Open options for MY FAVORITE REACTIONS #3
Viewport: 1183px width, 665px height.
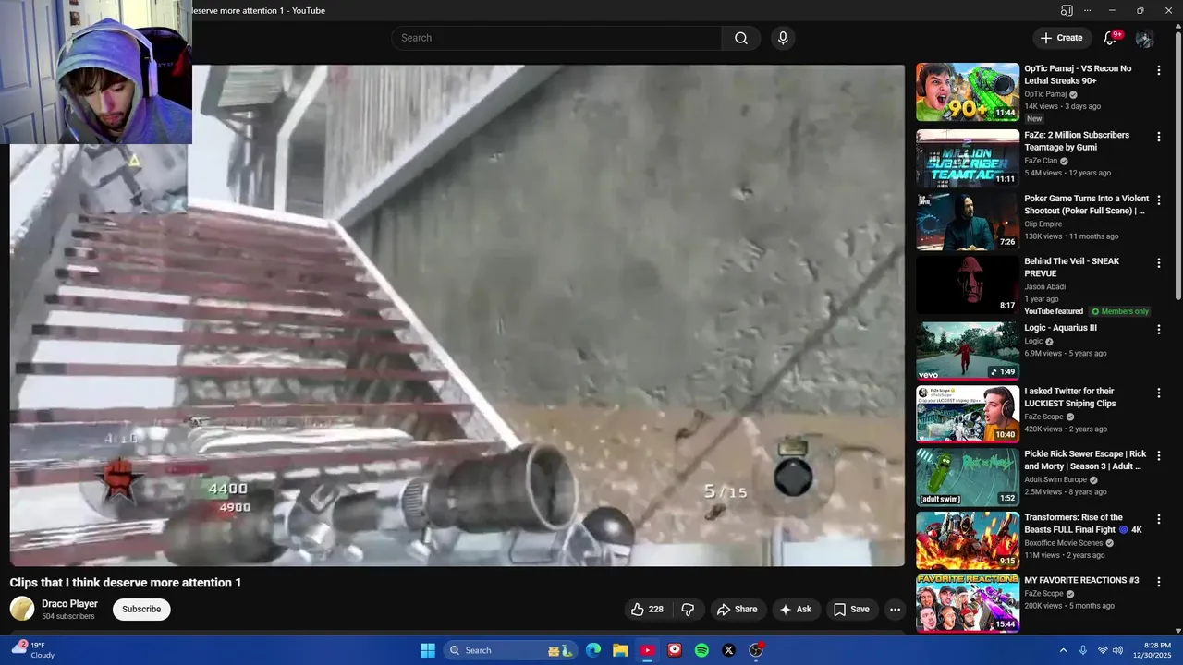click(x=1159, y=582)
